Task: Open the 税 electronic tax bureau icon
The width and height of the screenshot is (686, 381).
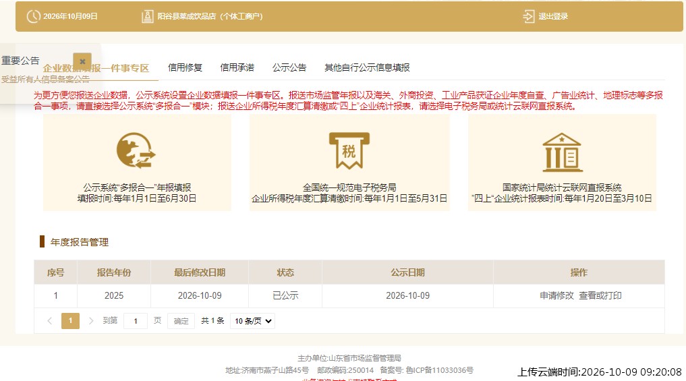Action: coord(349,150)
